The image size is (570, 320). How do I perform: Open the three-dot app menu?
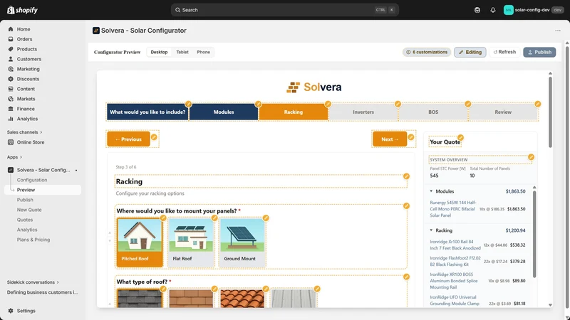[558, 31]
